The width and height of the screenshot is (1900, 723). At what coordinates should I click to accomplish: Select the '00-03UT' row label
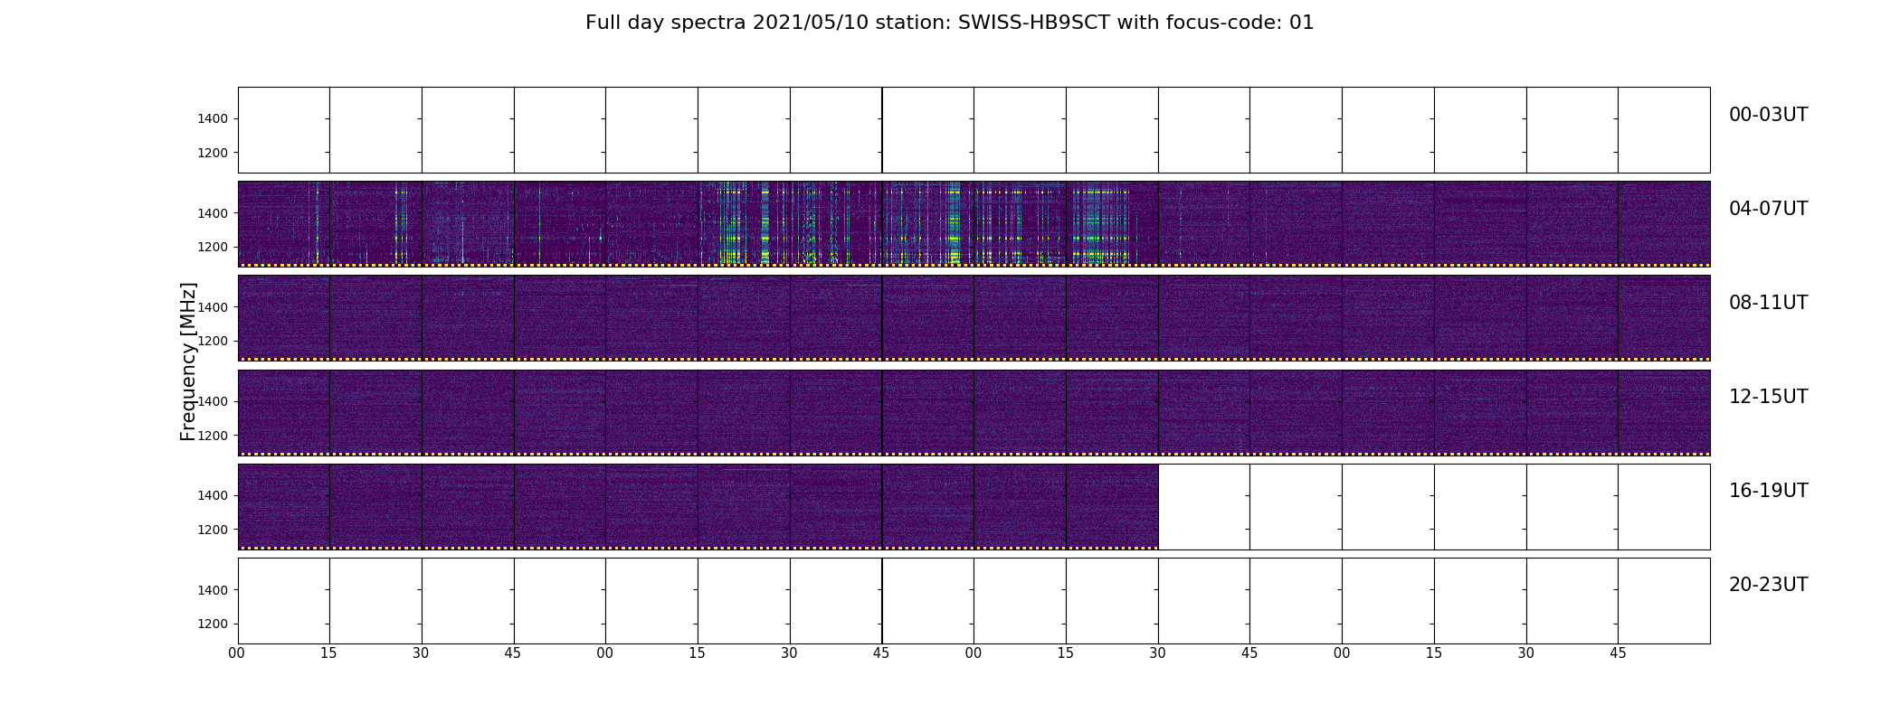pyautogui.click(x=1768, y=115)
